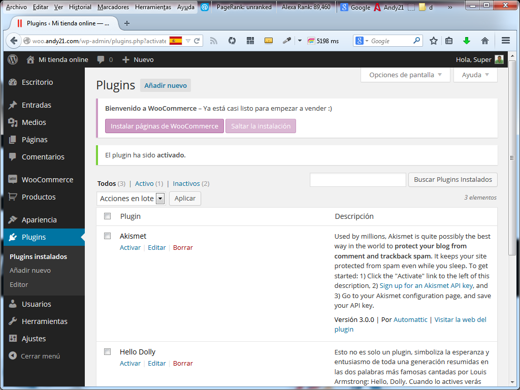This screenshot has height=390, width=520.
Task: Focus the plugin search input field
Action: (358, 179)
